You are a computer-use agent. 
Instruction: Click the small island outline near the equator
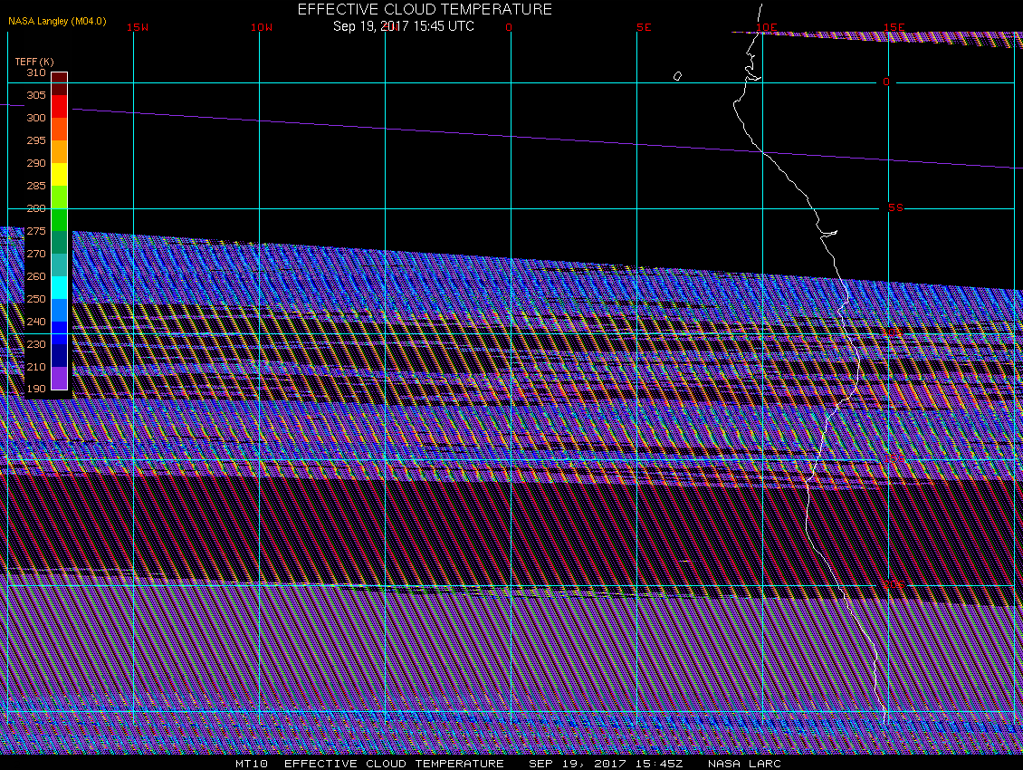click(x=677, y=76)
